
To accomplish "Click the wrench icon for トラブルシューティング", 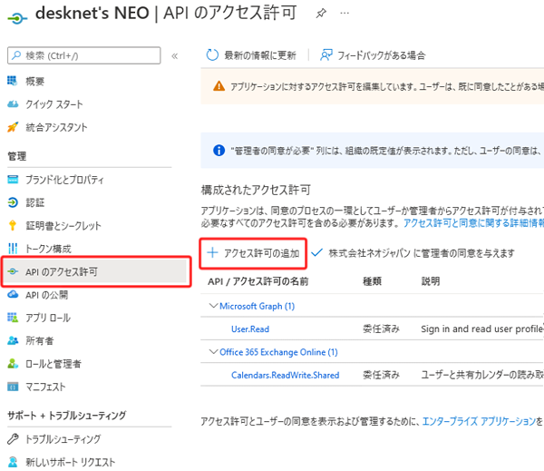I will [13, 439].
